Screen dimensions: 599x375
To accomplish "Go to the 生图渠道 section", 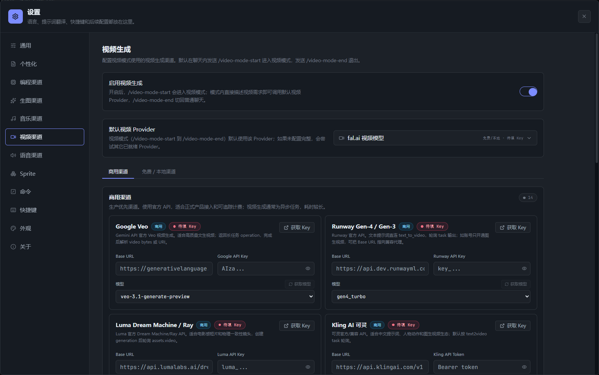I will [45, 100].
